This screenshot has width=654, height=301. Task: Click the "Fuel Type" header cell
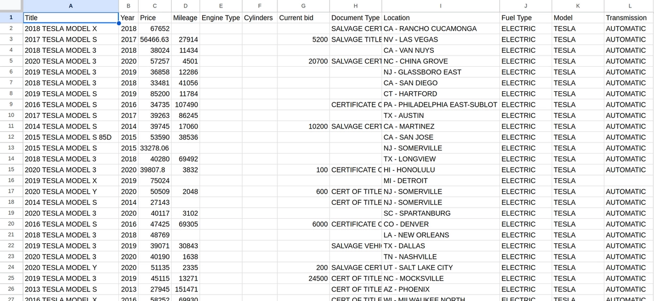coord(525,18)
